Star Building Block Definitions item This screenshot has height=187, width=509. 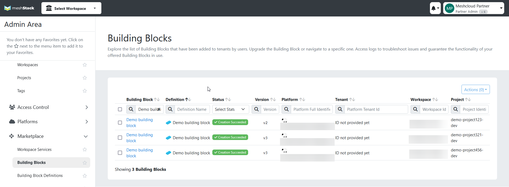(x=85, y=176)
